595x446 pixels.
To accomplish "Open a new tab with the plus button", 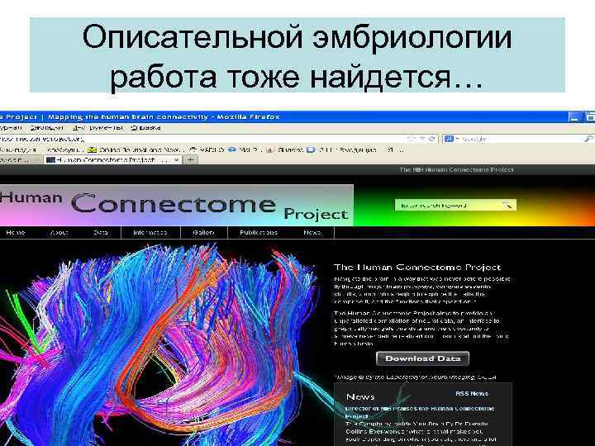I will [x=191, y=160].
